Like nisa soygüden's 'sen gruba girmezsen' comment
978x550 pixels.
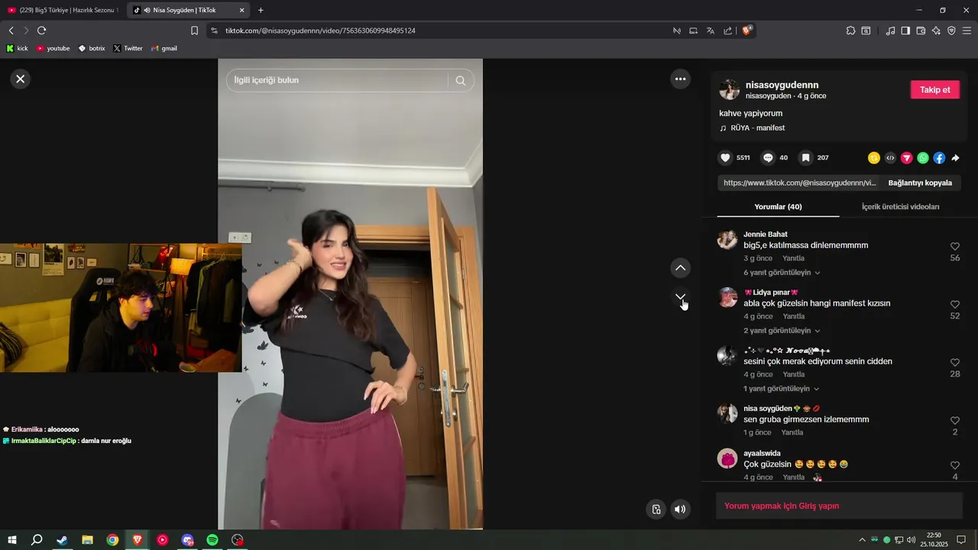click(955, 421)
